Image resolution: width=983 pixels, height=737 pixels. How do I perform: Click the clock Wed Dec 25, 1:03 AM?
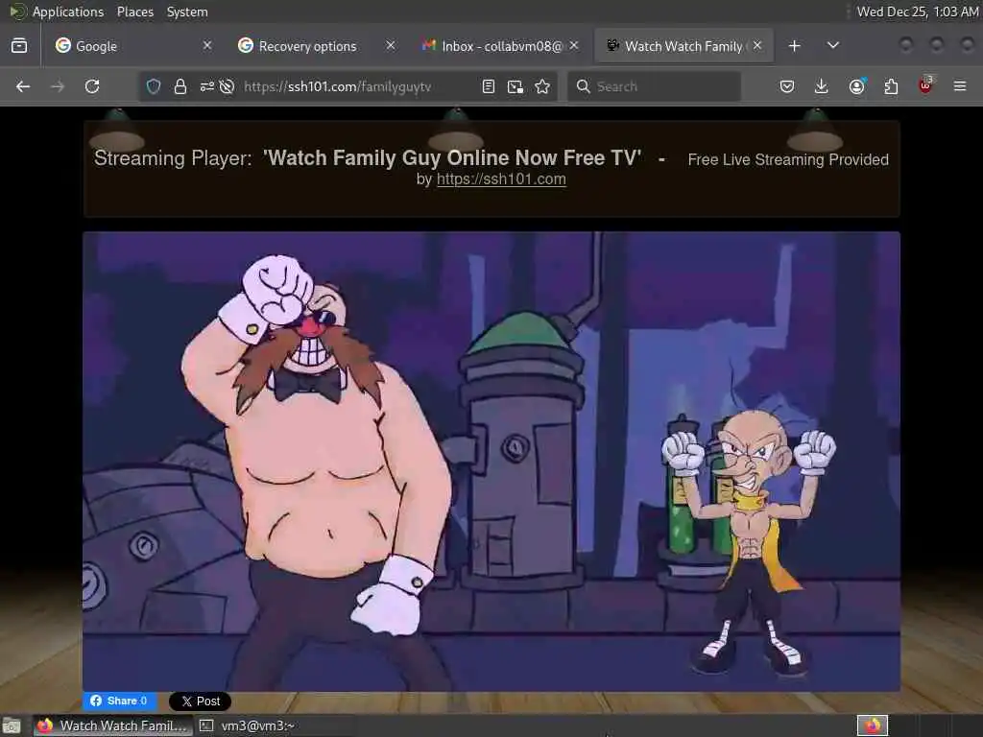pos(917,12)
